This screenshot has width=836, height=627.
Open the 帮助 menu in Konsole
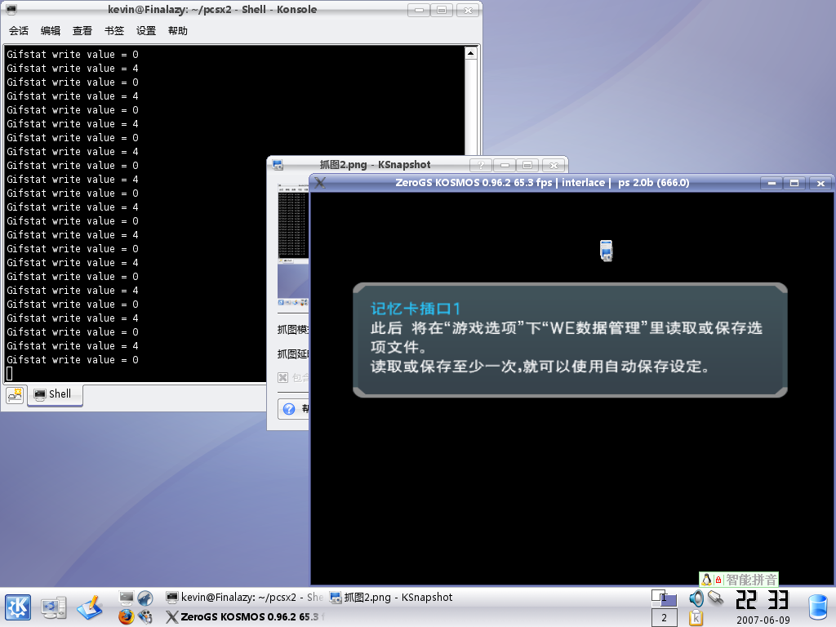pyautogui.click(x=178, y=31)
